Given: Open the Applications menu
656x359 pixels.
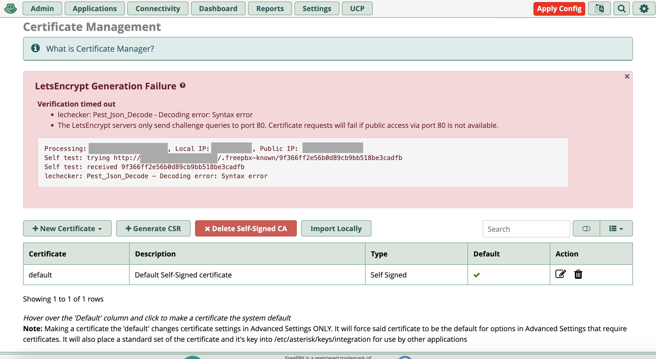Looking at the screenshot, I should [x=94, y=9].
